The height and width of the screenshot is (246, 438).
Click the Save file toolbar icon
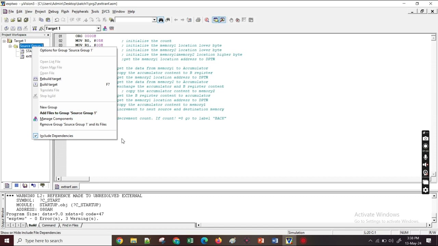tap(19, 20)
